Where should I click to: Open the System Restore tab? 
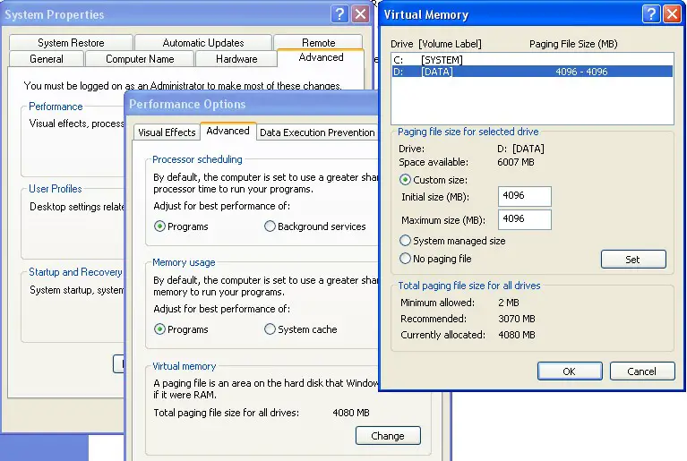[x=71, y=42]
